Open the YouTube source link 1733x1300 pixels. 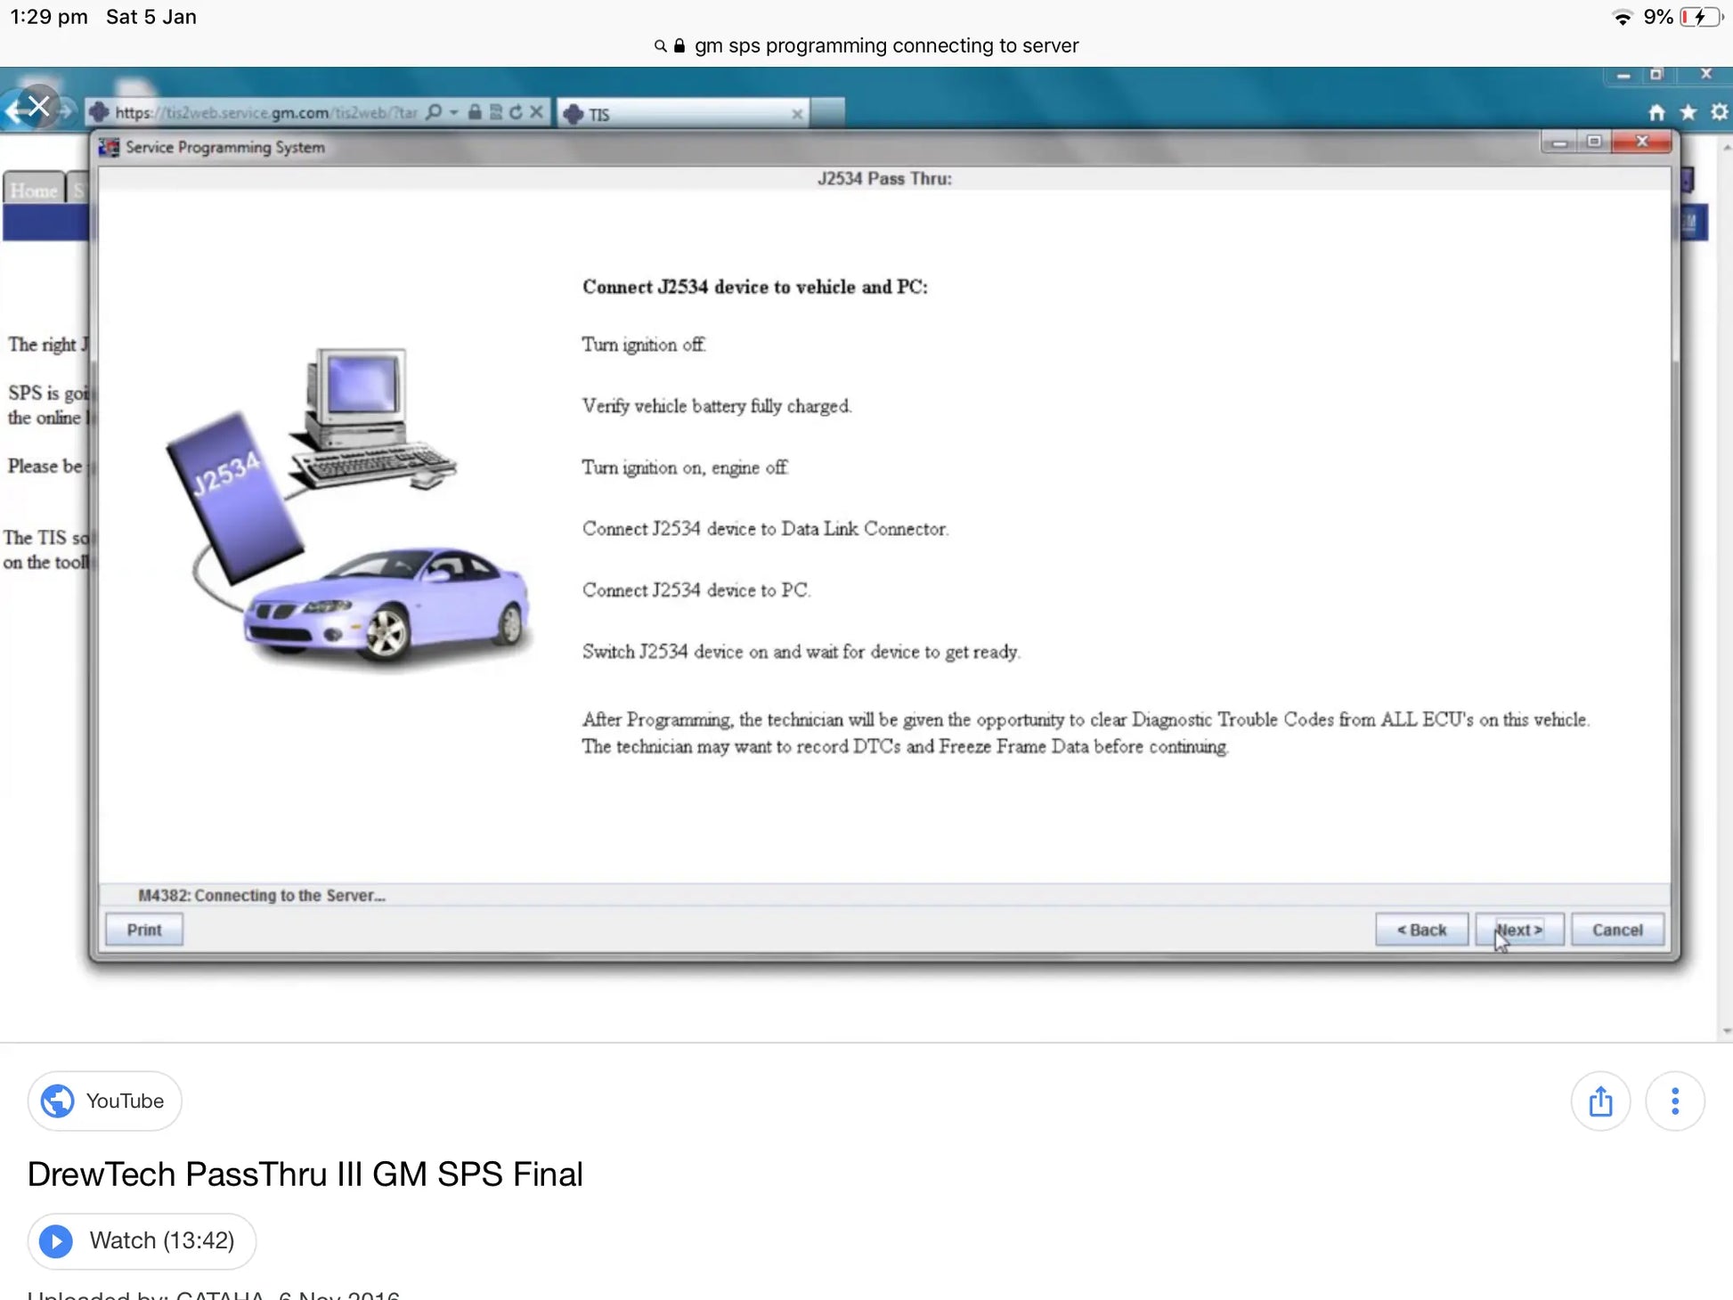click(x=104, y=1101)
